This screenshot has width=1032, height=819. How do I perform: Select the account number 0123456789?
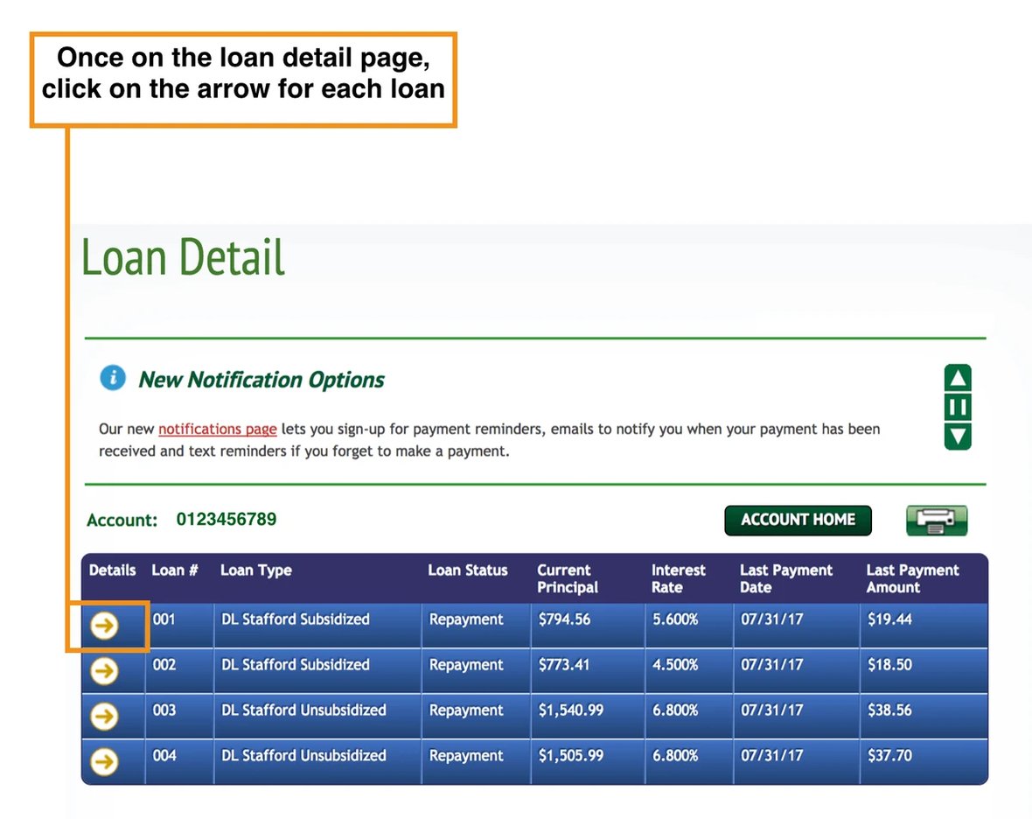[227, 518]
